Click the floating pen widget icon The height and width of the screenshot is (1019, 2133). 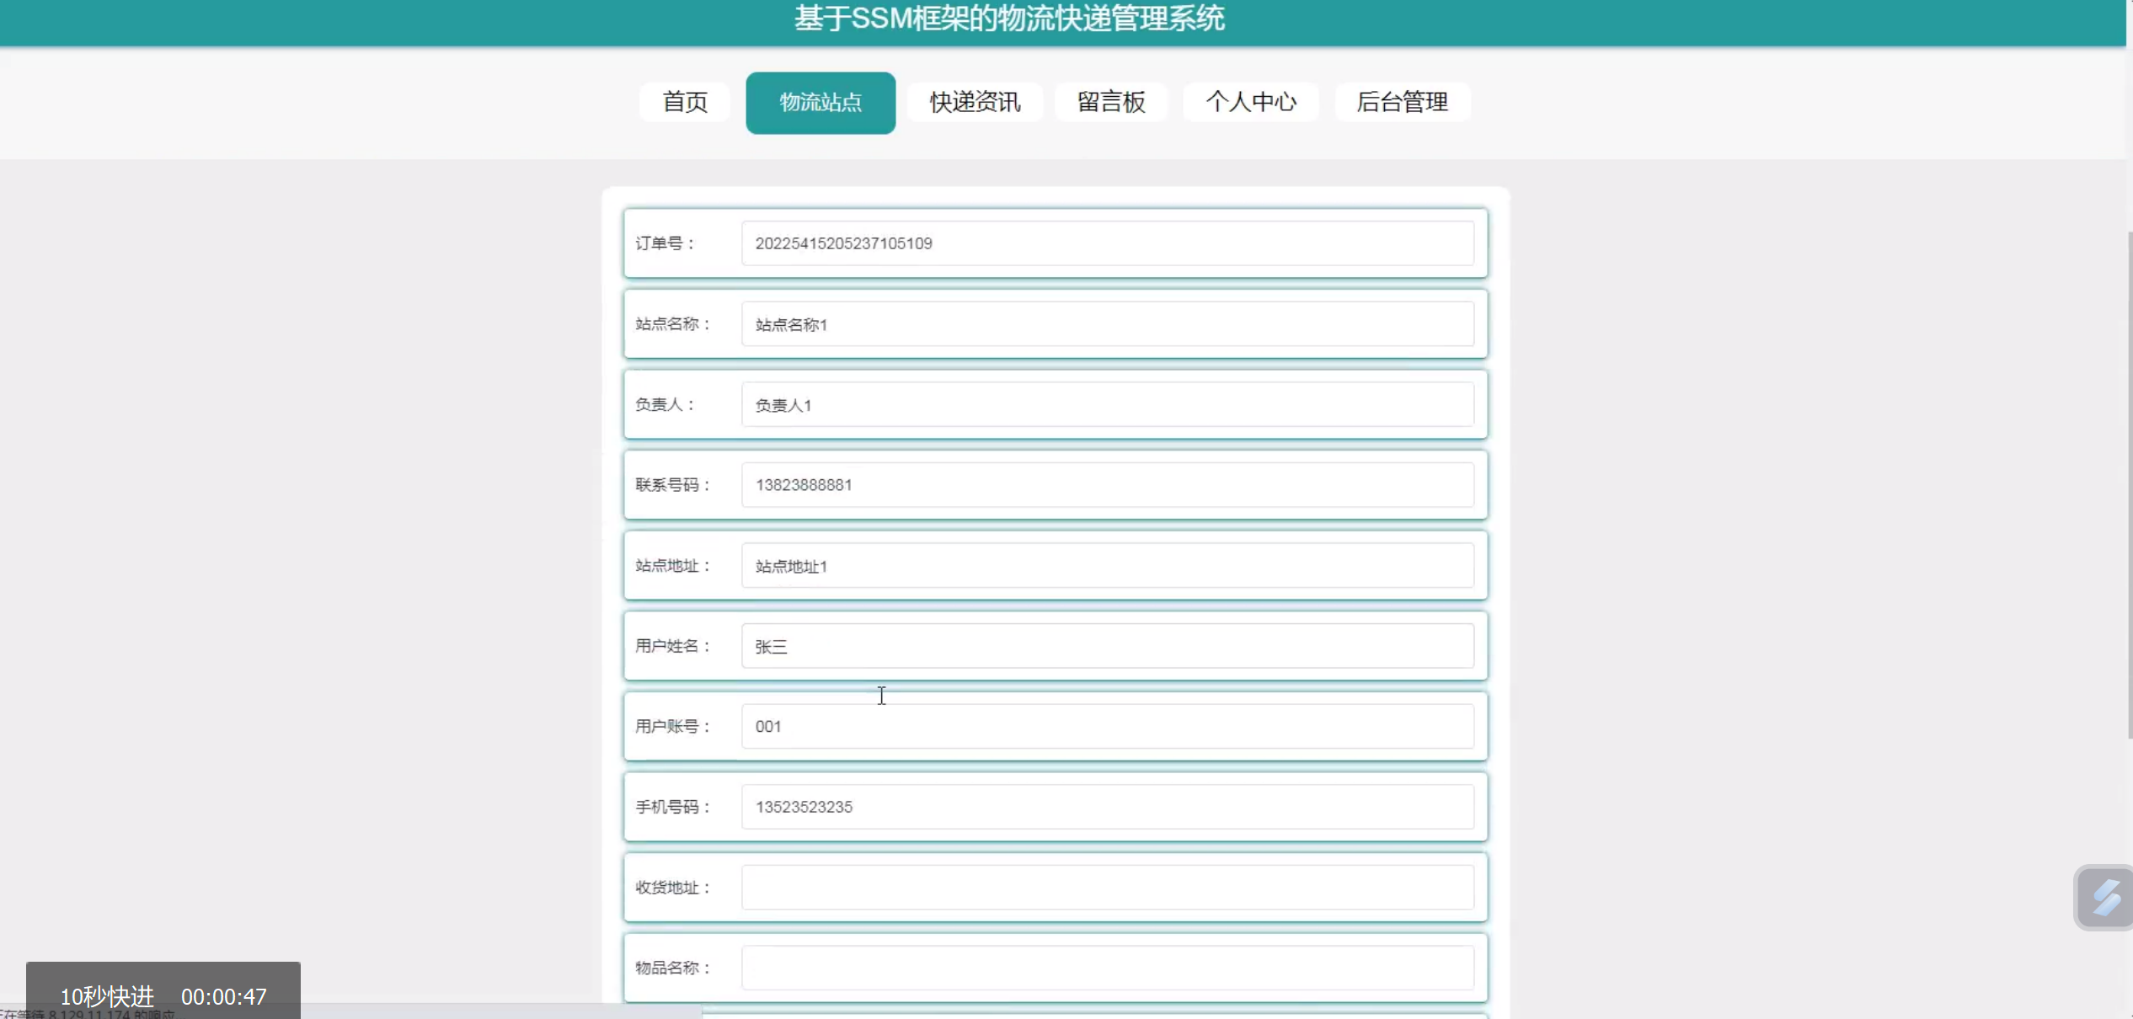point(2104,897)
